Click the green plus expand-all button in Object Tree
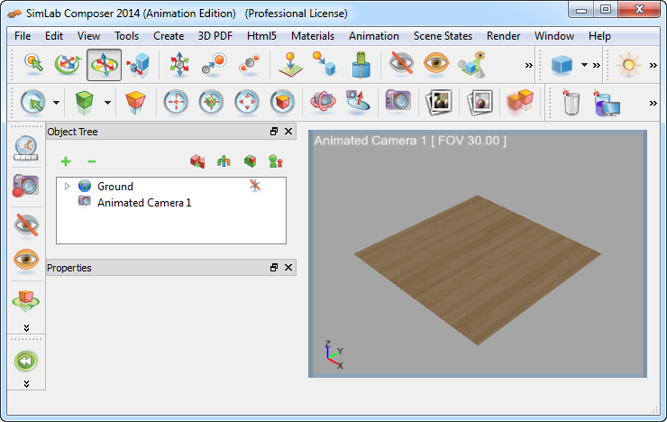Image resolution: width=667 pixels, height=422 pixels. tap(66, 161)
